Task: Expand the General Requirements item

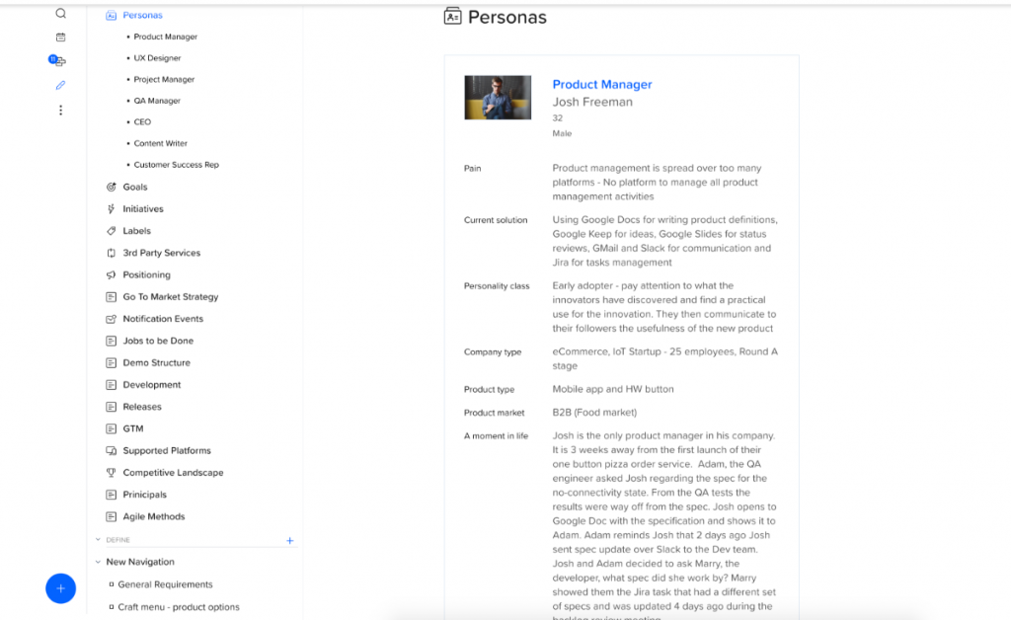Action: click(x=114, y=583)
